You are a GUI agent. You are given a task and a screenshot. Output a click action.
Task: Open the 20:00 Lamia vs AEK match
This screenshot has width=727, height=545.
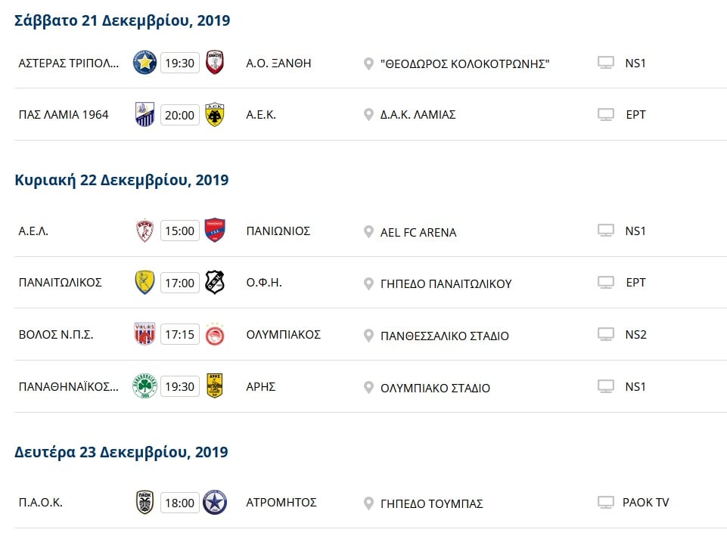tap(179, 115)
